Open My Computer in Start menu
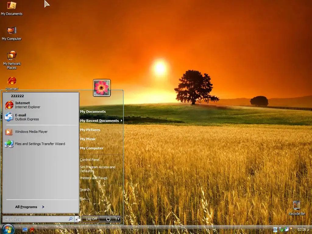312x234 pixels. pyautogui.click(x=92, y=148)
